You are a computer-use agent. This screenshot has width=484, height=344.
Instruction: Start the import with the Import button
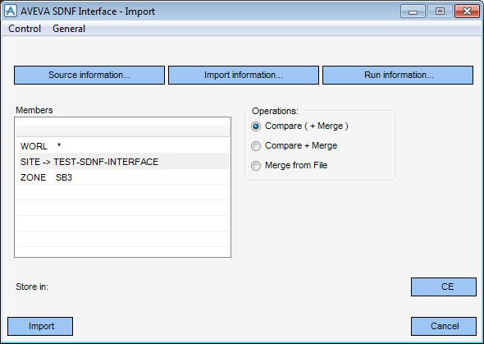pyautogui.click(x=40, y=326)
